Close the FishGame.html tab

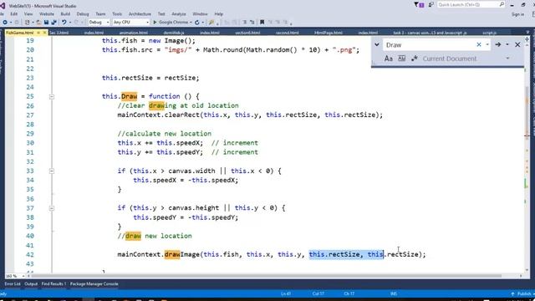tap(44, 33)
